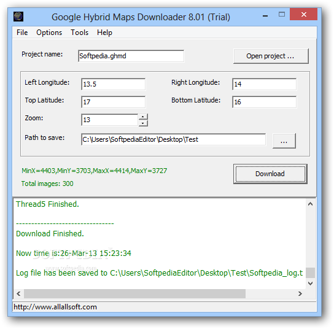Click the http://www.allallsoft.com status bar text

(x=55, y=307)
